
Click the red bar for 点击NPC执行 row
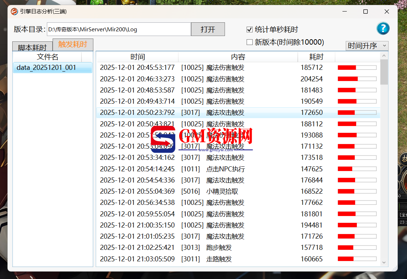click(345, 169)
